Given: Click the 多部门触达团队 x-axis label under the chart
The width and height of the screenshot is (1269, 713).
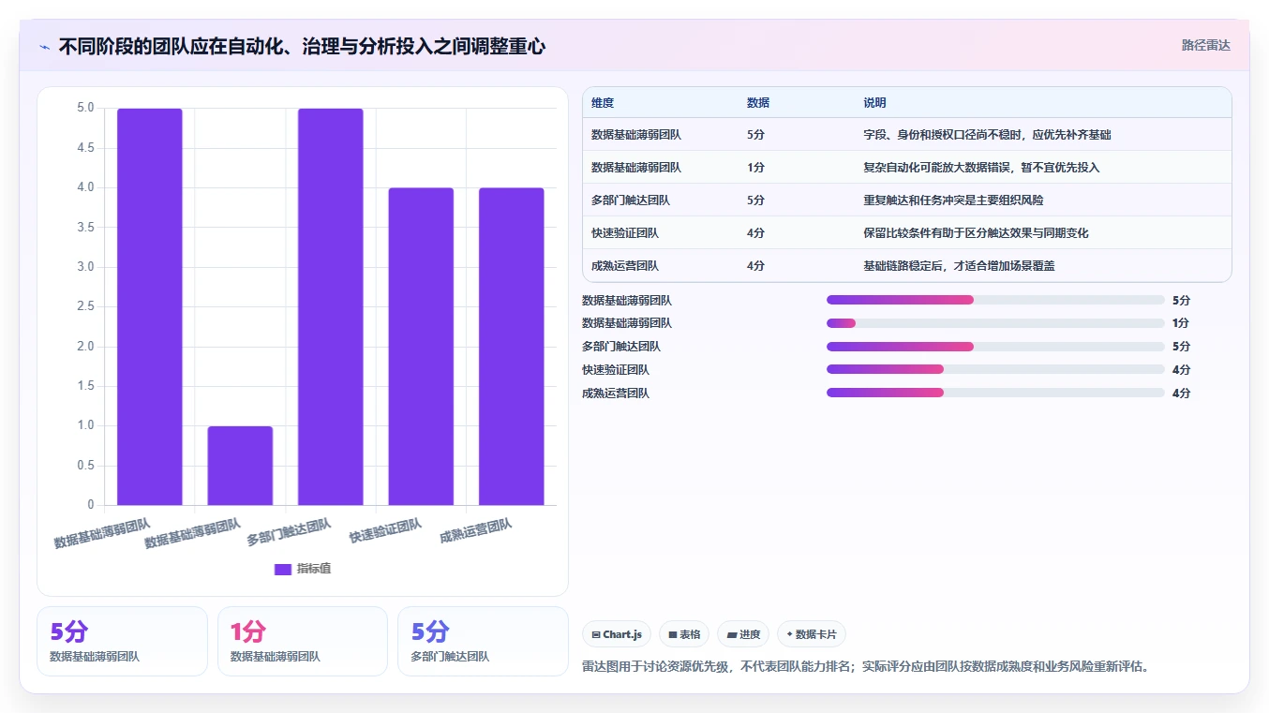Looking at the screenshot, I should (289, 532).
